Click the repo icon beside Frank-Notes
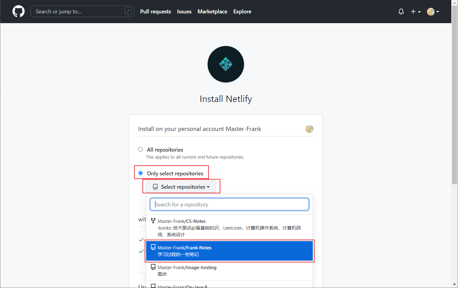The image size is (458, 288). (x=153, y=247)
